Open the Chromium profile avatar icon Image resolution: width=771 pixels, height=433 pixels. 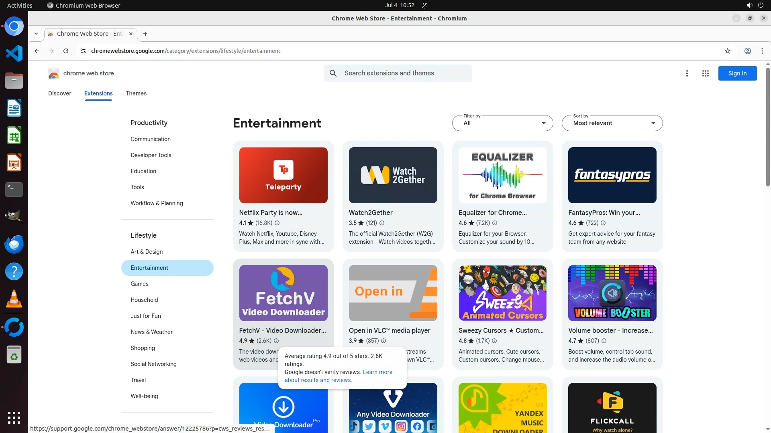pos(747,51)
